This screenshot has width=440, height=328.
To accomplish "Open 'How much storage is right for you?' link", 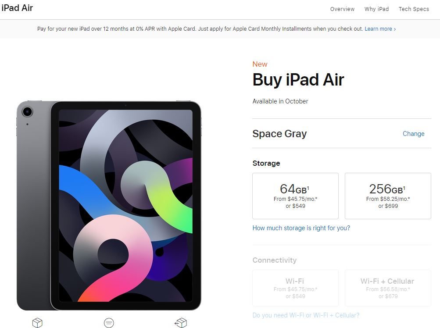I will coord(301,228).
